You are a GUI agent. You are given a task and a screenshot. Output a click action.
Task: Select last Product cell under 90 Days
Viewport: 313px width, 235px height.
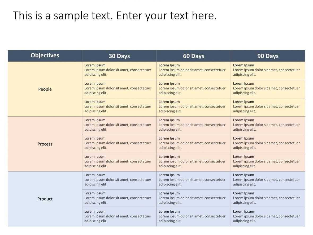[x=268, y=217]
